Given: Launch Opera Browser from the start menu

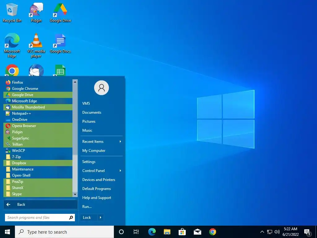Looking at the screenshot, I should pos(38,126).
